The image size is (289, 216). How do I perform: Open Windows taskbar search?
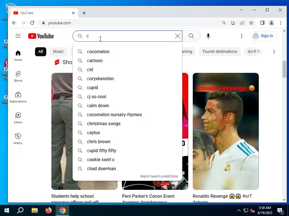(x=20, y=210)
